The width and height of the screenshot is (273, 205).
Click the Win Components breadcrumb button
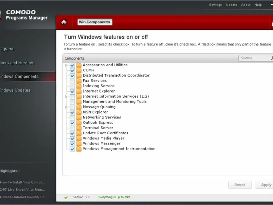point(95,22)
